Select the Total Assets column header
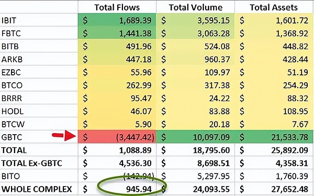Image resolution: width=314 pixels, height=196 pixels. (x=274, y=8)
